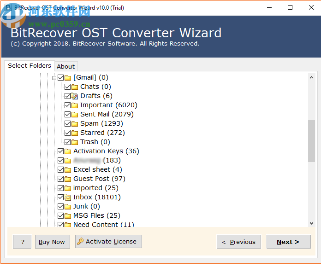Minimize the OST Converter Wizard window
Screen dimensions: 321x267
(269, 7)
